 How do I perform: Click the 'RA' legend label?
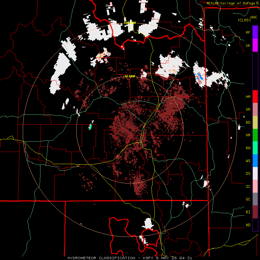click(x=248, y=148)
